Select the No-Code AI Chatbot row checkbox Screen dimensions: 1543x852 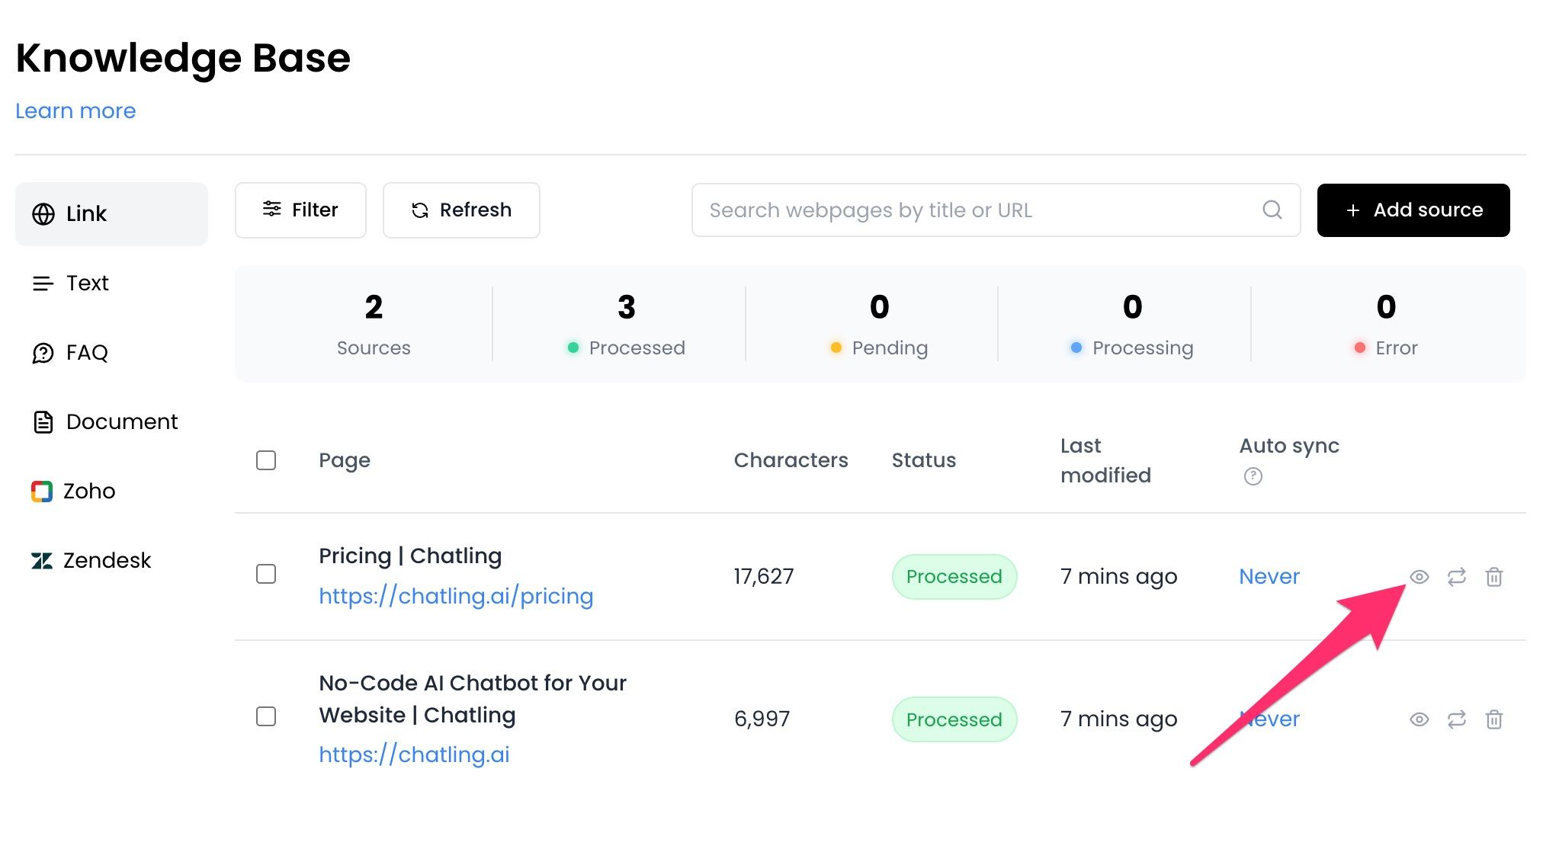(266, 716)
